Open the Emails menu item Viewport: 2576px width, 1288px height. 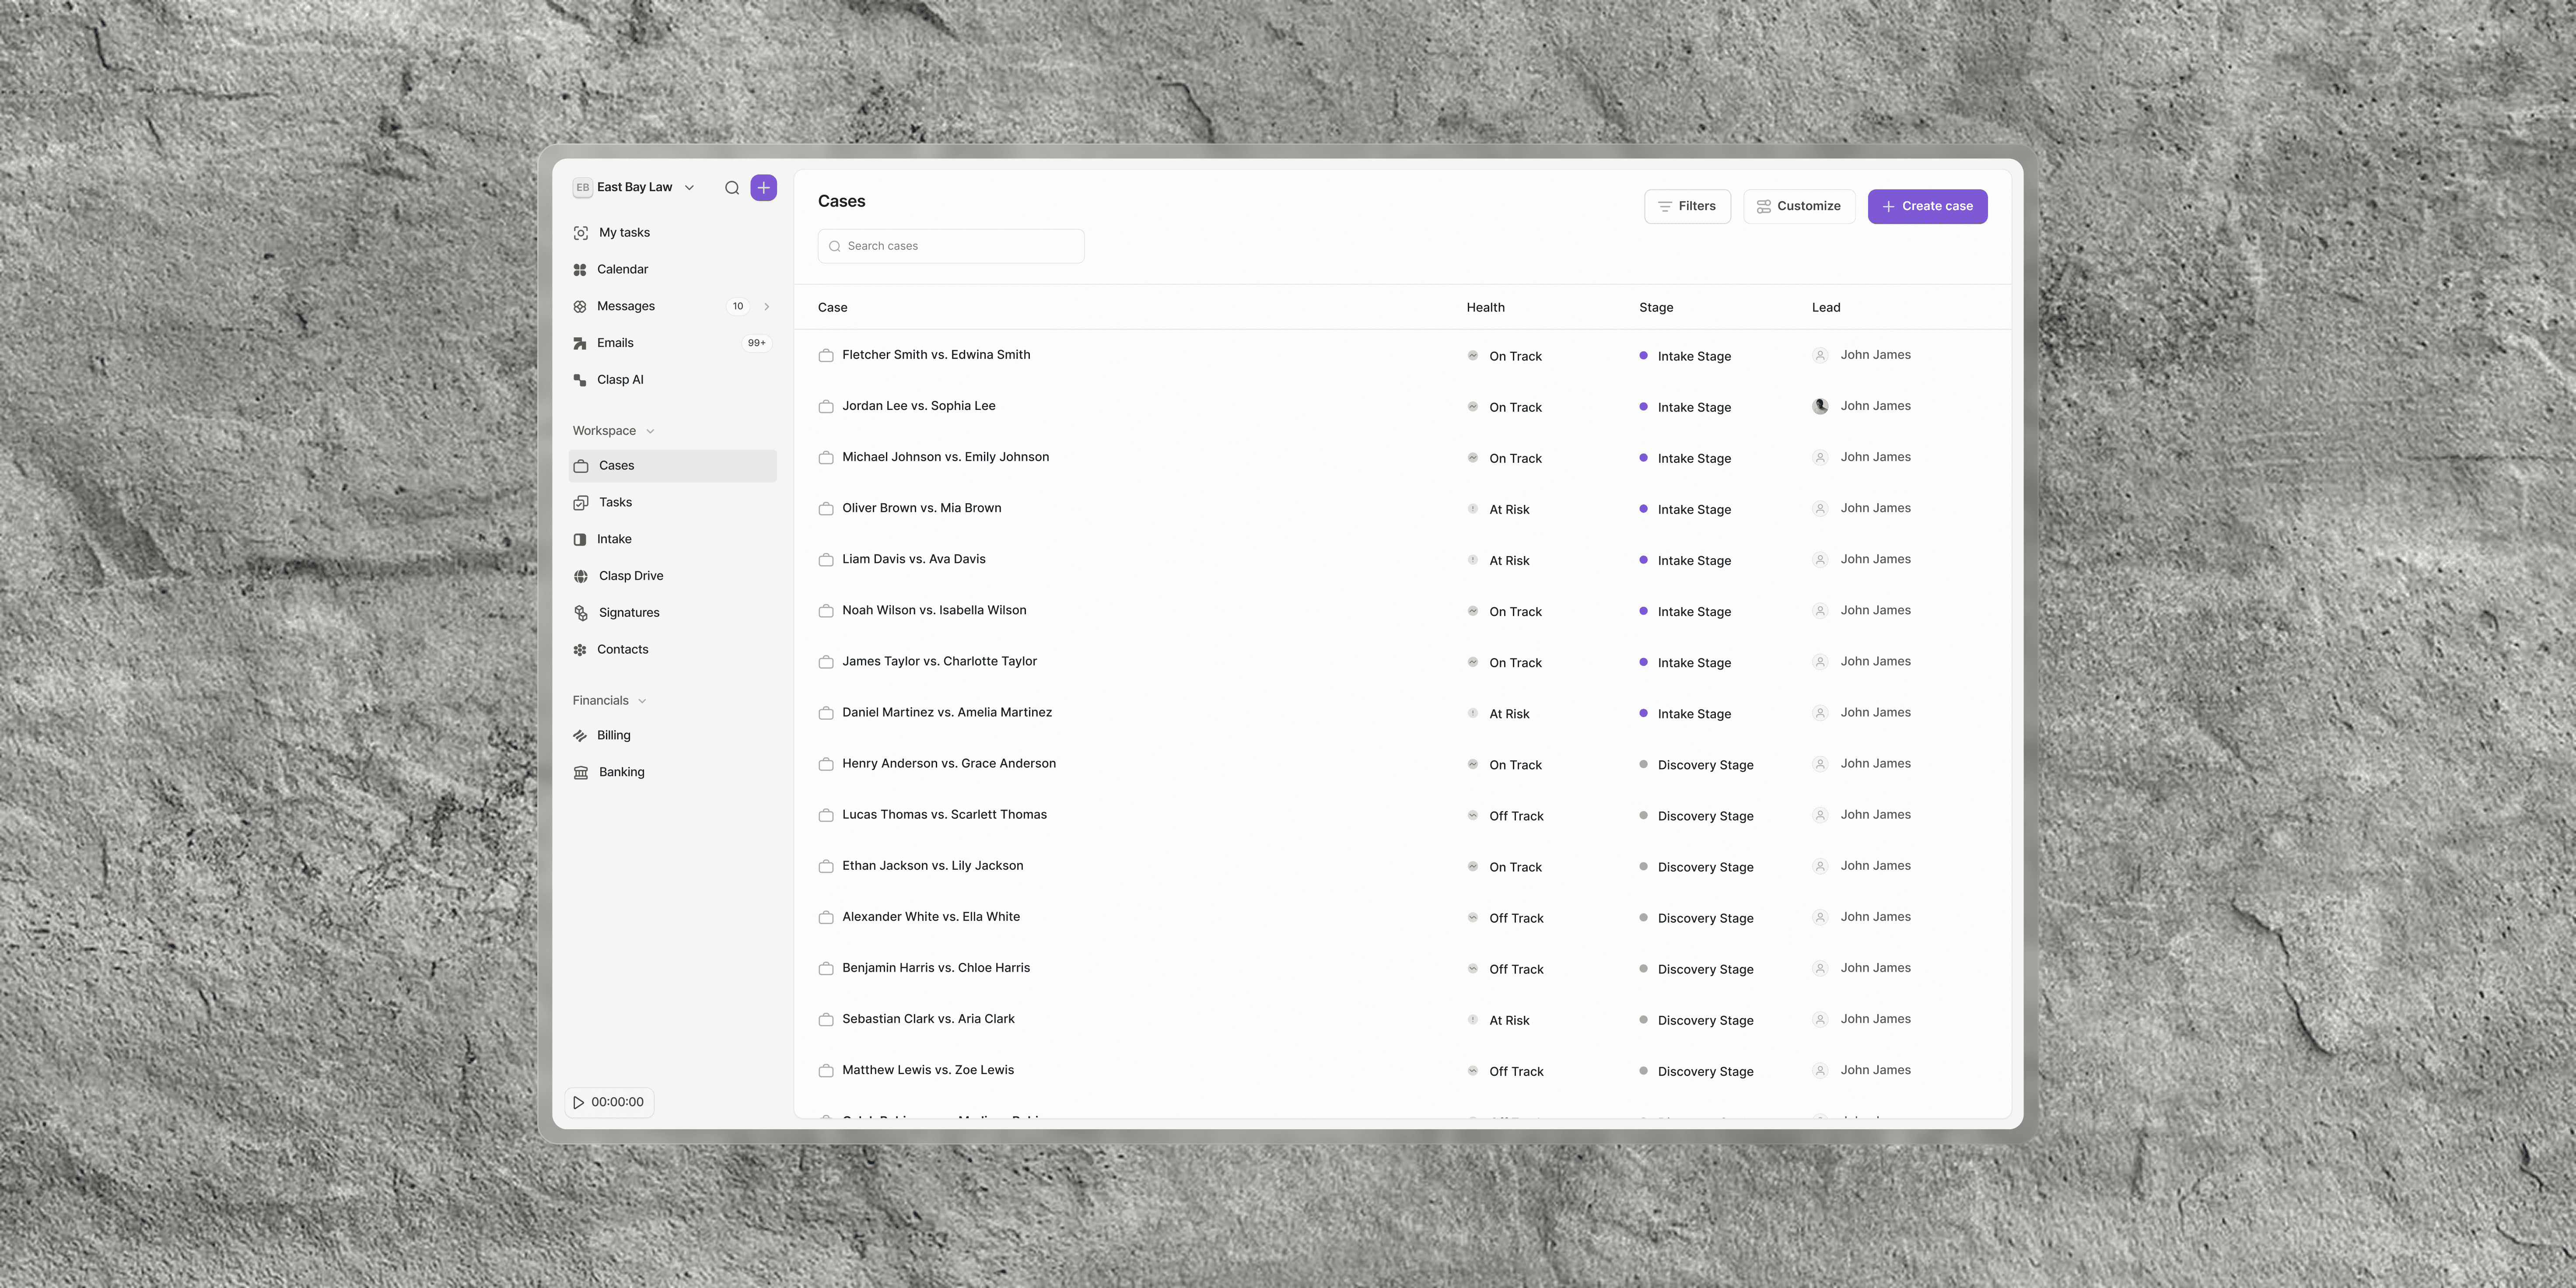pos(615,343)
